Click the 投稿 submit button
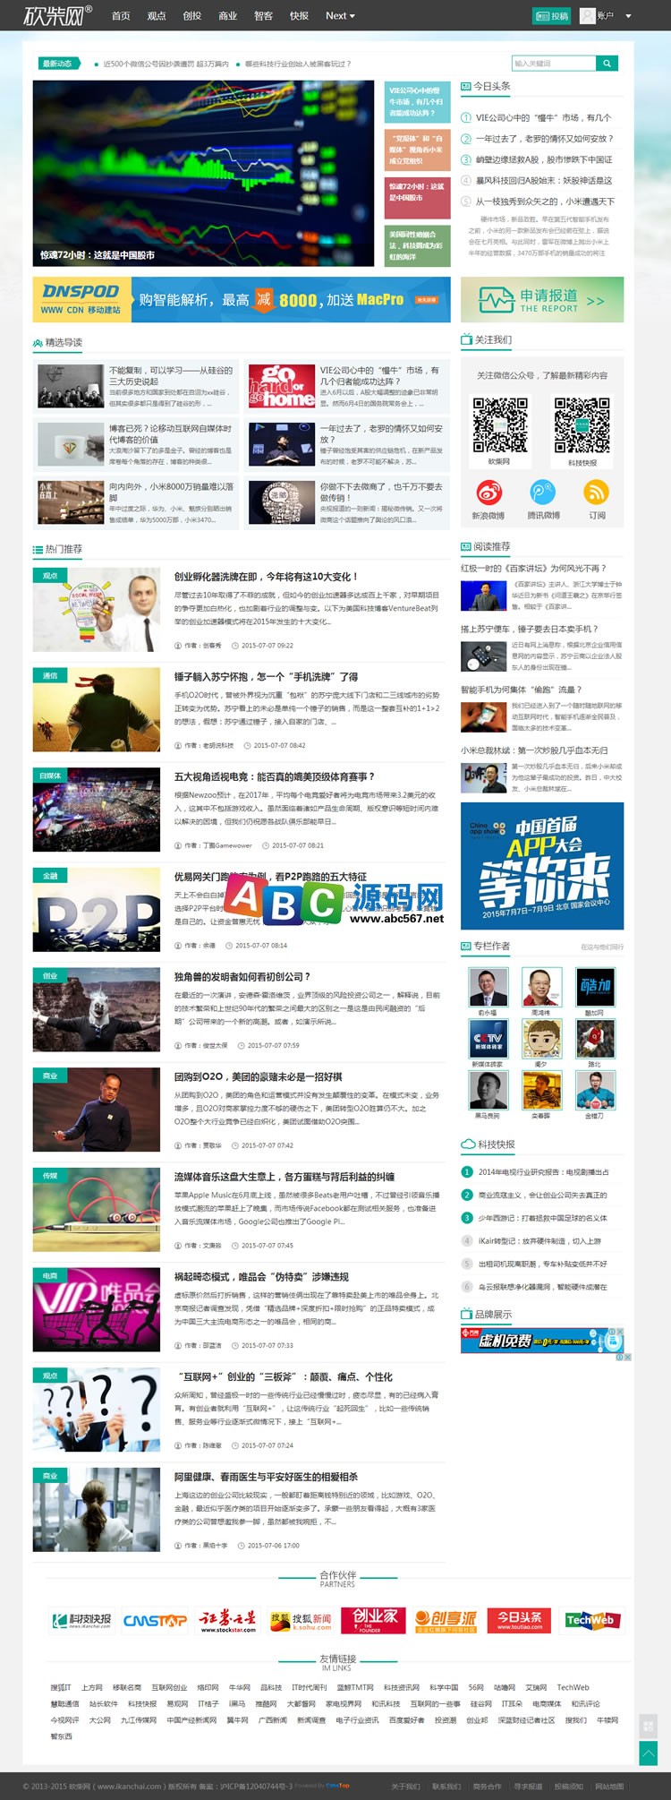The image size is (671, 1800). coord(552,16)
